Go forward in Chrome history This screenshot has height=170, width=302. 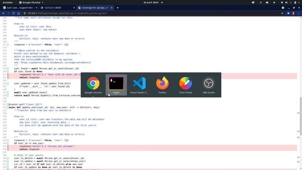[x=8, y=13]
